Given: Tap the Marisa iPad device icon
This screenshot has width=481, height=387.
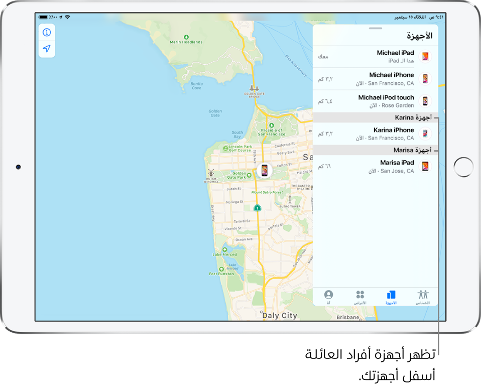Looking at the screenshot, I should click(425, 166).
